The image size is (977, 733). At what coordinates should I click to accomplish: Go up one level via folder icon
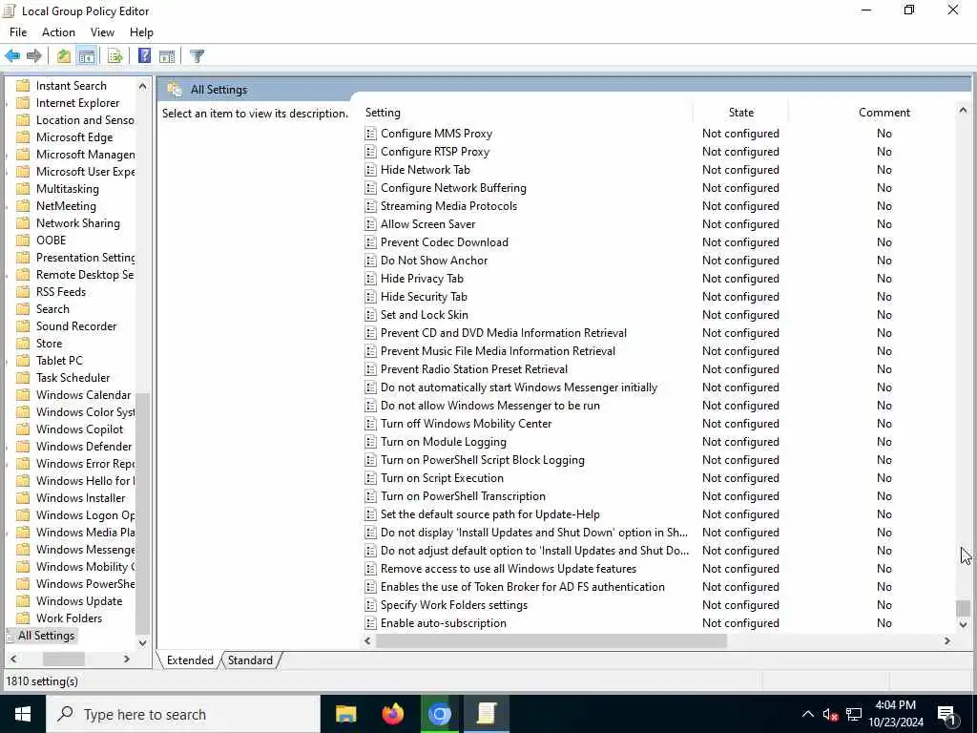click(64, 56)
